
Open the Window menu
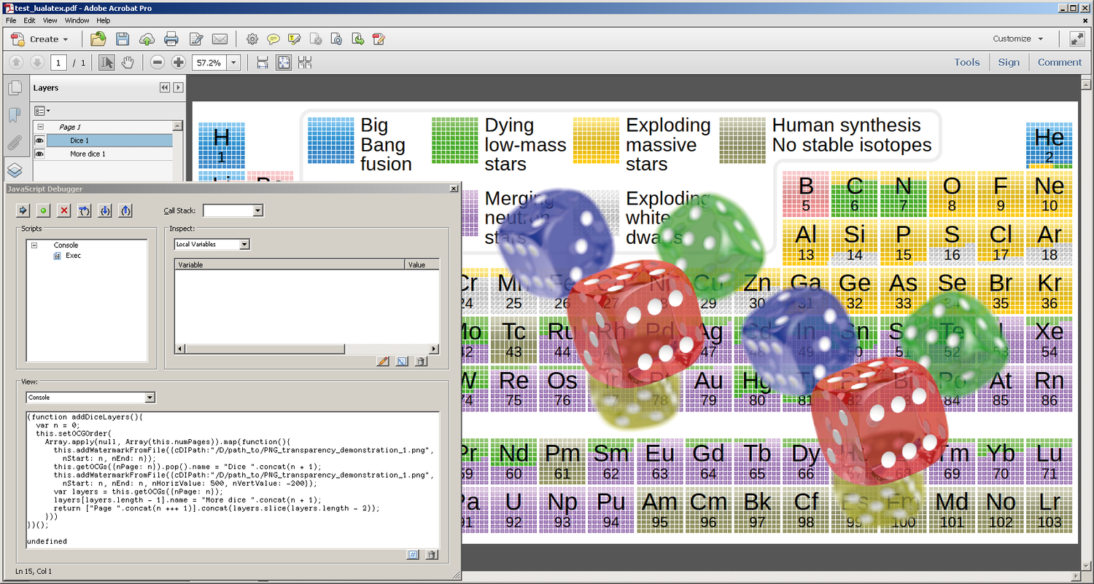[77, 20]
